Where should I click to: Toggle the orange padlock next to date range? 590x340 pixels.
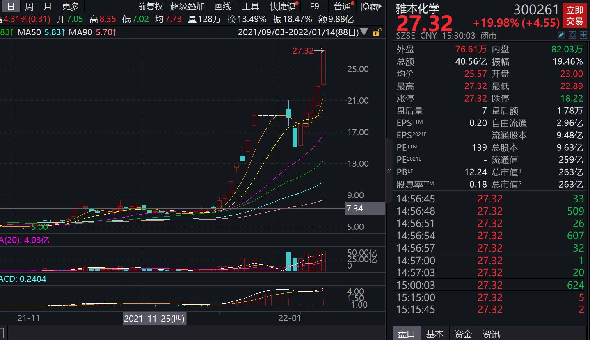(377, 32)
